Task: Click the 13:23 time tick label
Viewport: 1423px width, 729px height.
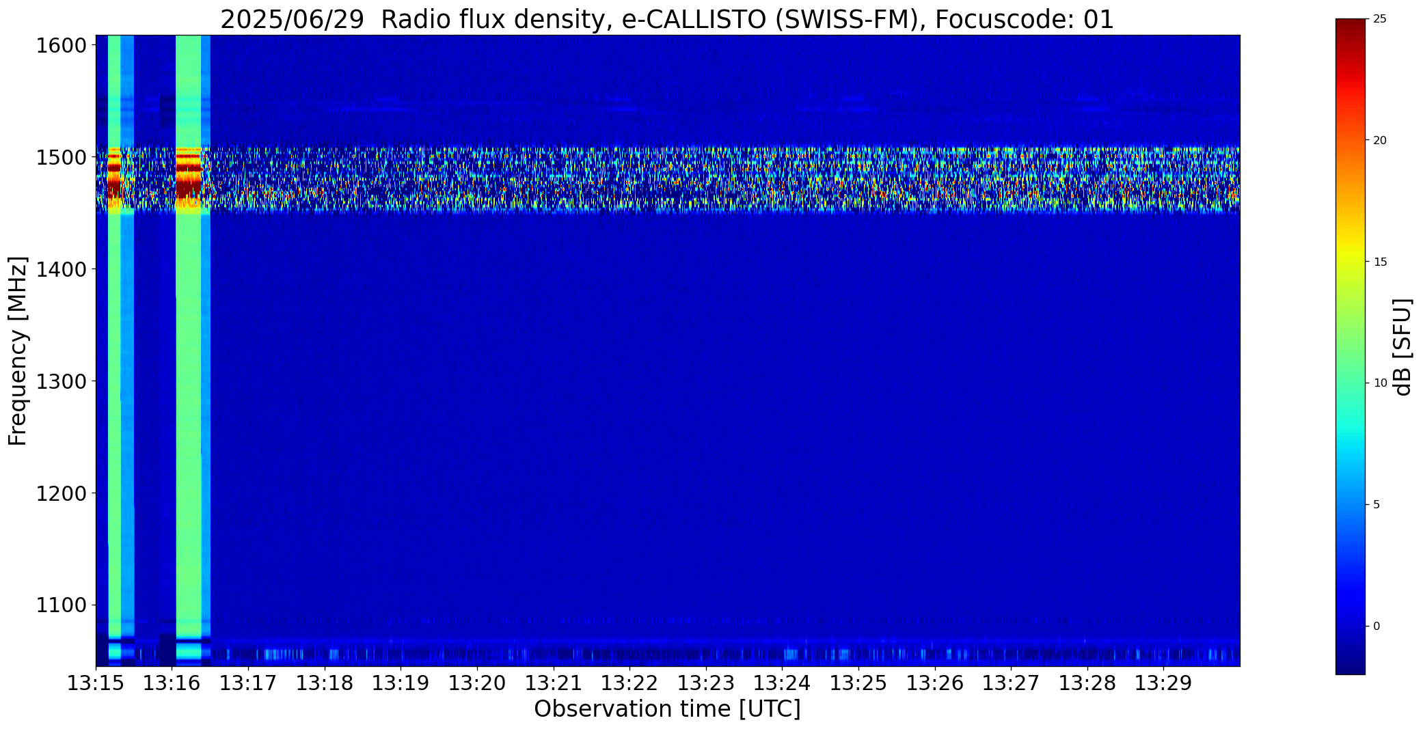Action: (x=706, y=683)
